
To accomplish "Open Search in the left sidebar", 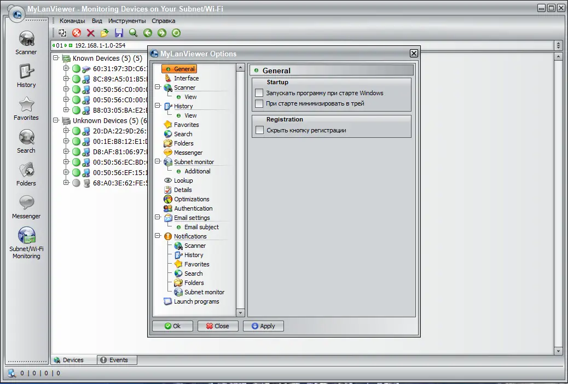I will [x=26, y=141].
